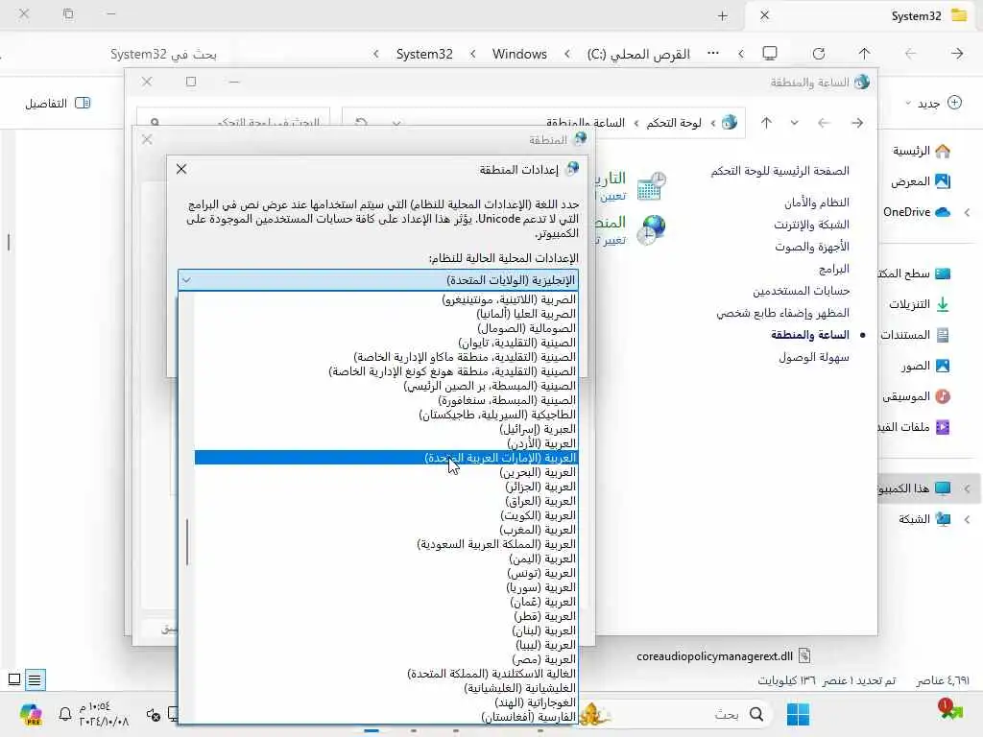Pick الغوجاراتية (الهند) option
Screen dimensions: 983x737
click(x=386, y=702)
